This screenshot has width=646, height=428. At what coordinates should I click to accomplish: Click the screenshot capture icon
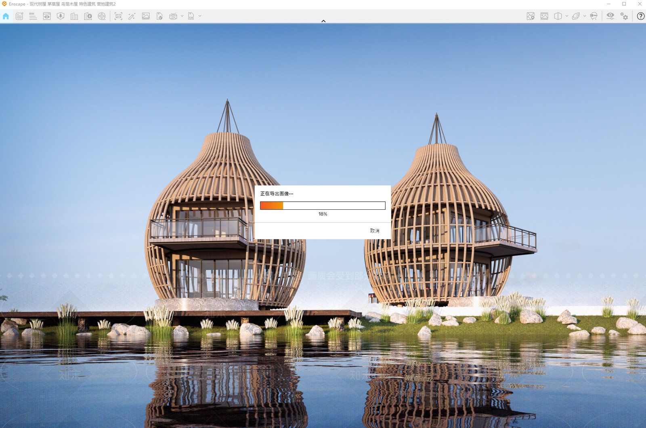tap(118, 16)
